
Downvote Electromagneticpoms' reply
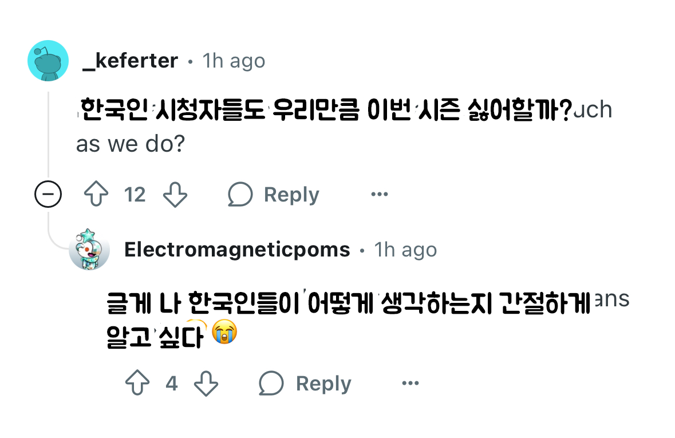tap(207, 384)
